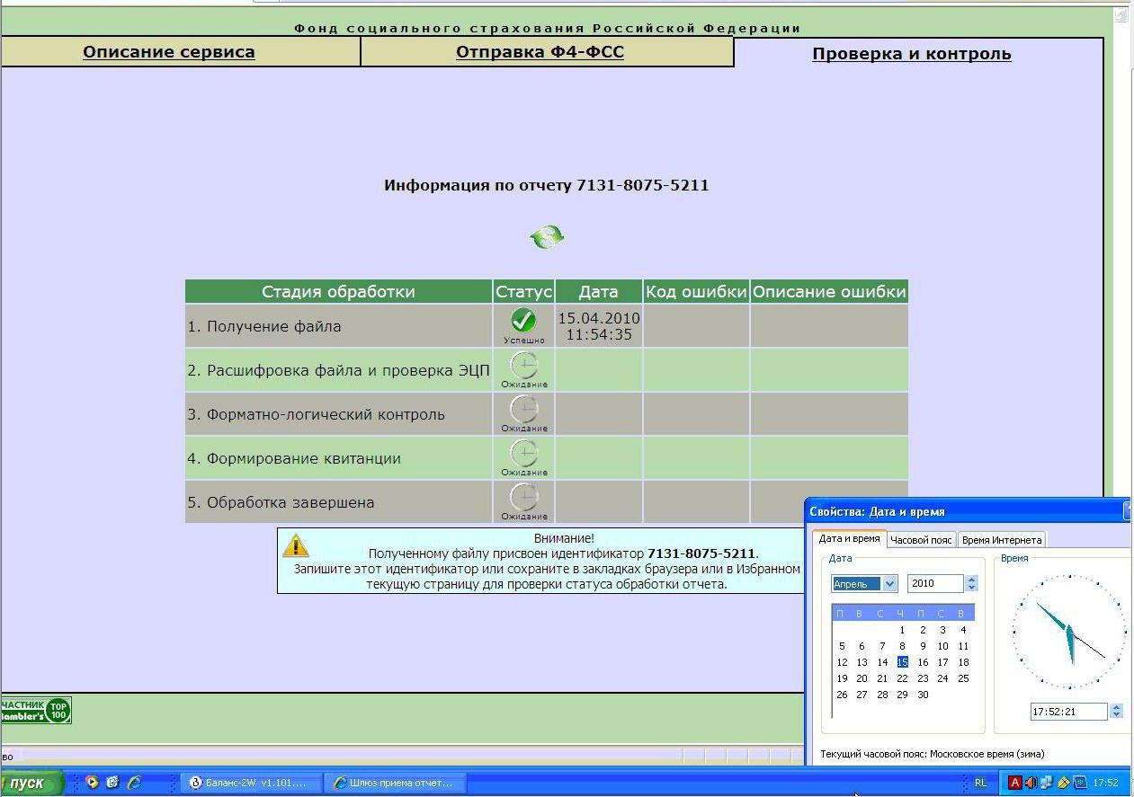This screenshot has height=797, width=1134.
Task: Click the 'Фонд социального страхования Российской Федерации' header
Action: pyautogui.click(x=548, y=28)
